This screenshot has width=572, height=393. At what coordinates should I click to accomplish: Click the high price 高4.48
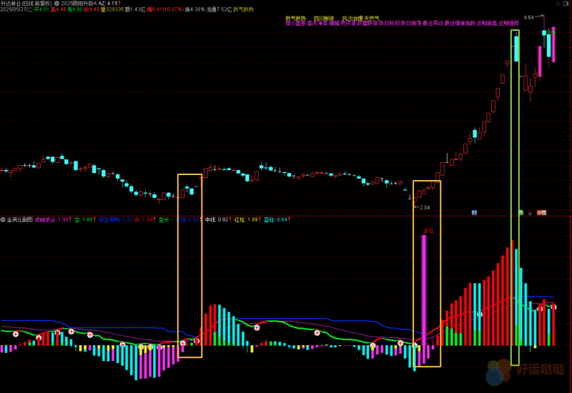tap(59, 9)
